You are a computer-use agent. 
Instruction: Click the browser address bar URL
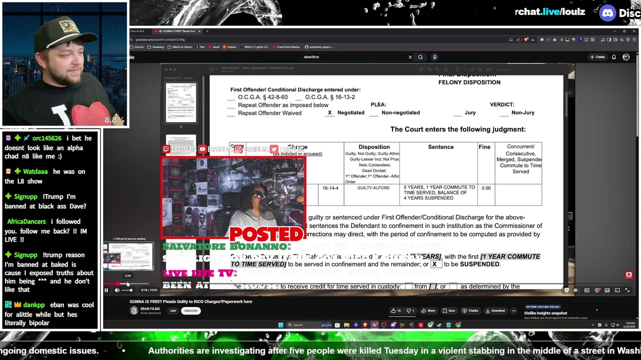click(160, 39)
